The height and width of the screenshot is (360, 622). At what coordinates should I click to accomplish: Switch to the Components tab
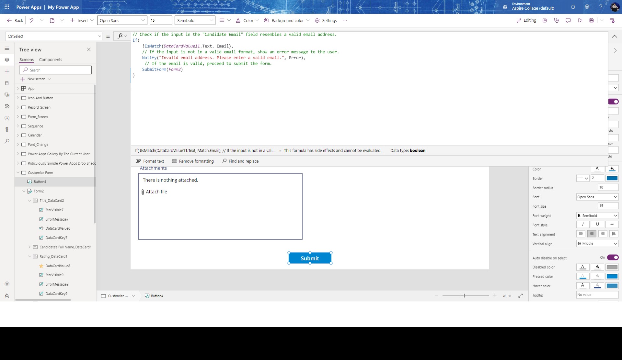pyautogui.click(x=51, y=60)
